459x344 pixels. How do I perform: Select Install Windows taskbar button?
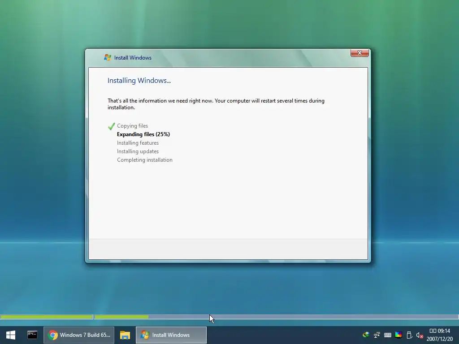[x=171, y=335]
